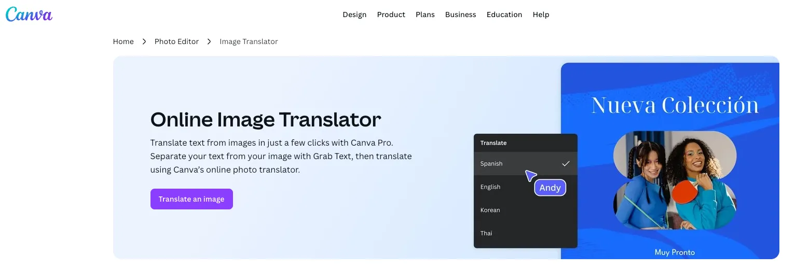This screenshot has width=796, height=269.
Task: Go to Home breadcrumb link
Action: pyautogui.click(x=123, y=41)
